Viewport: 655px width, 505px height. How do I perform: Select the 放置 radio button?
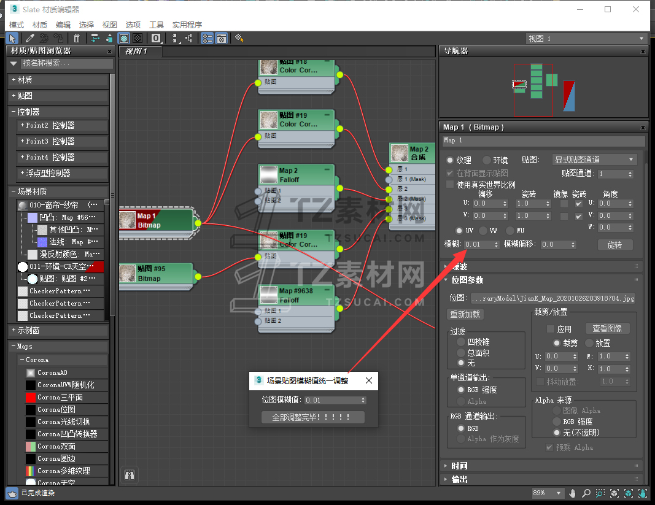tap(589, 343)
